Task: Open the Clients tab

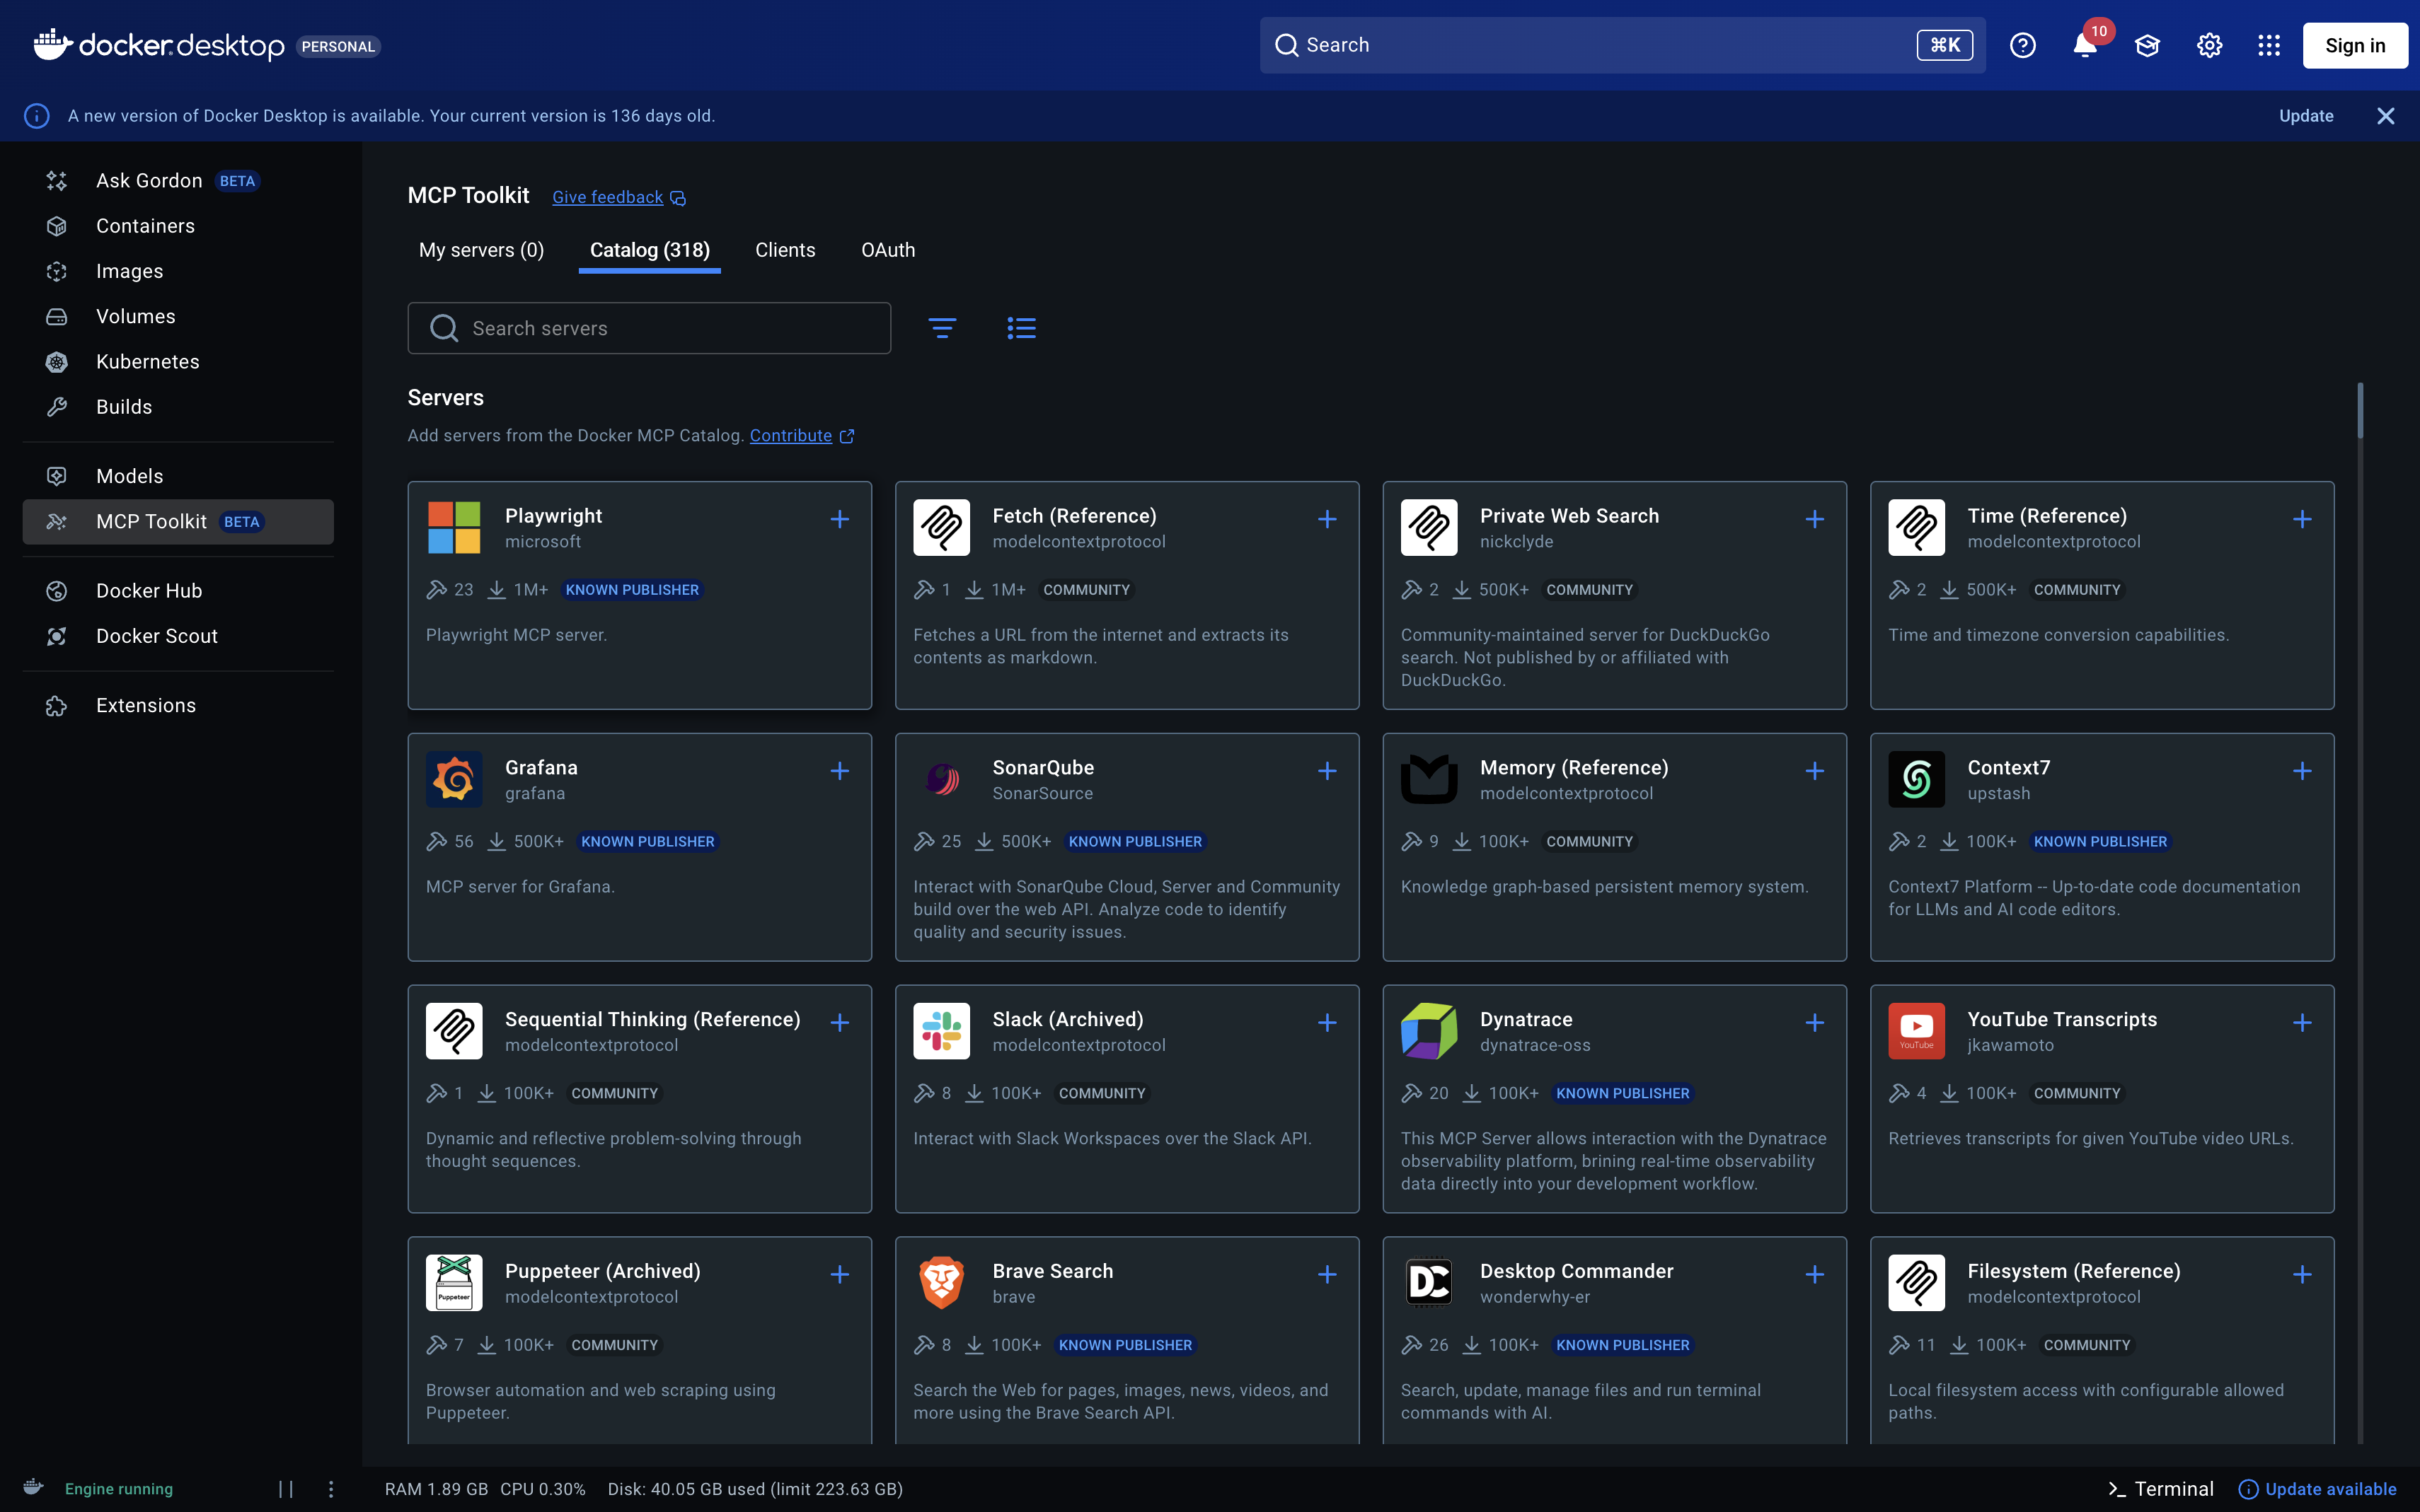Action: tap(784, 250)
